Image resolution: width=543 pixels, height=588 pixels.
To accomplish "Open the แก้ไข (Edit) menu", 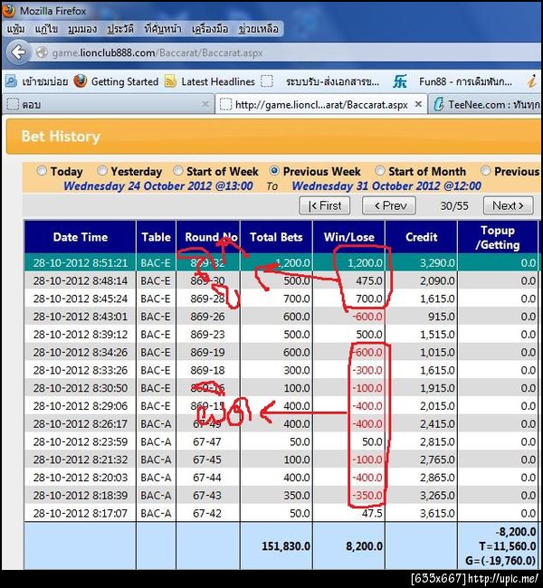I will (x=46, y=29).
